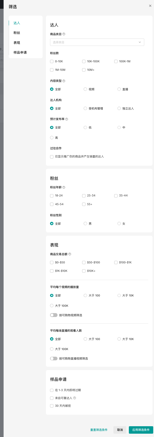Select 直播 content type radio button
The width and height of the screenshot is (154, 437).
(119, 89)
